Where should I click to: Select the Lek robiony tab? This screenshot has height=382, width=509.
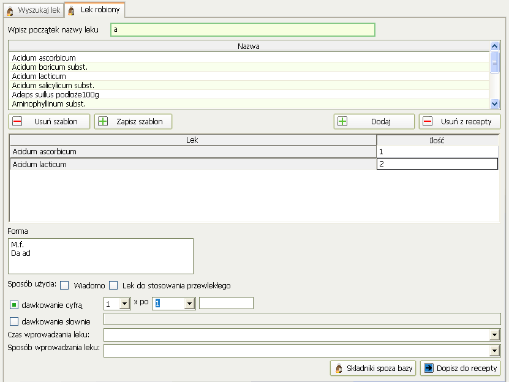click(95, 10)
